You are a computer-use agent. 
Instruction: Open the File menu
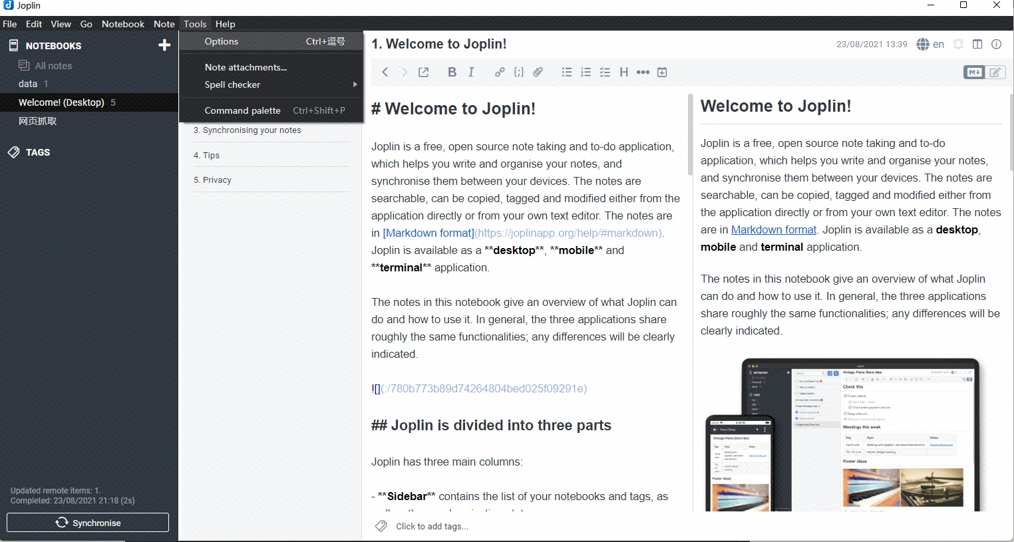[x=10, y=24]
